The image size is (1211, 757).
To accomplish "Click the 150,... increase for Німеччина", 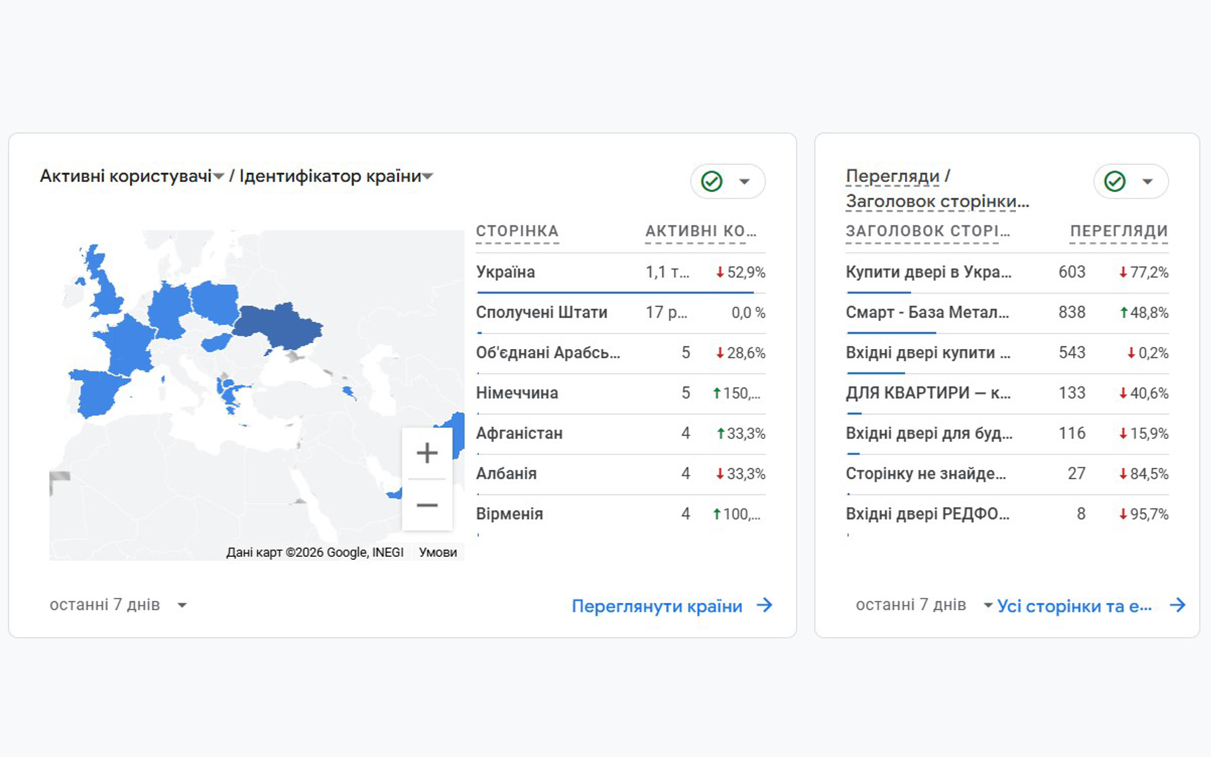I will pyautogui.click(x=736, y=393).
